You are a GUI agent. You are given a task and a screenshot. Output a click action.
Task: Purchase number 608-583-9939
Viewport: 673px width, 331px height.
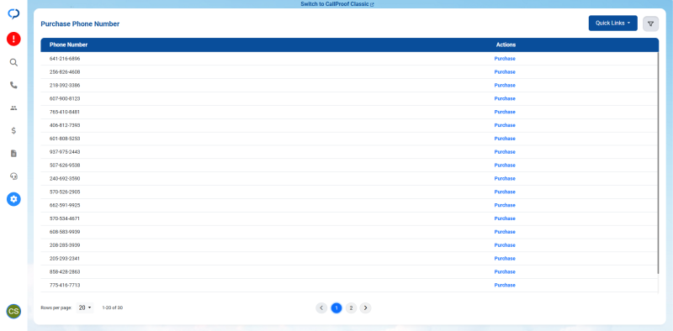[505, 232]
